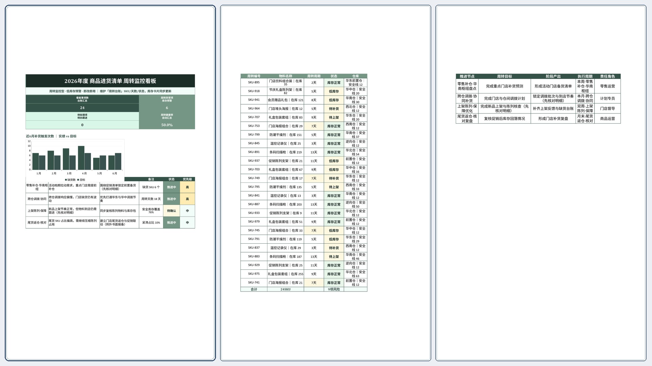Click the 补齐上架反馈与缺货台账 cell

[553, 109]
